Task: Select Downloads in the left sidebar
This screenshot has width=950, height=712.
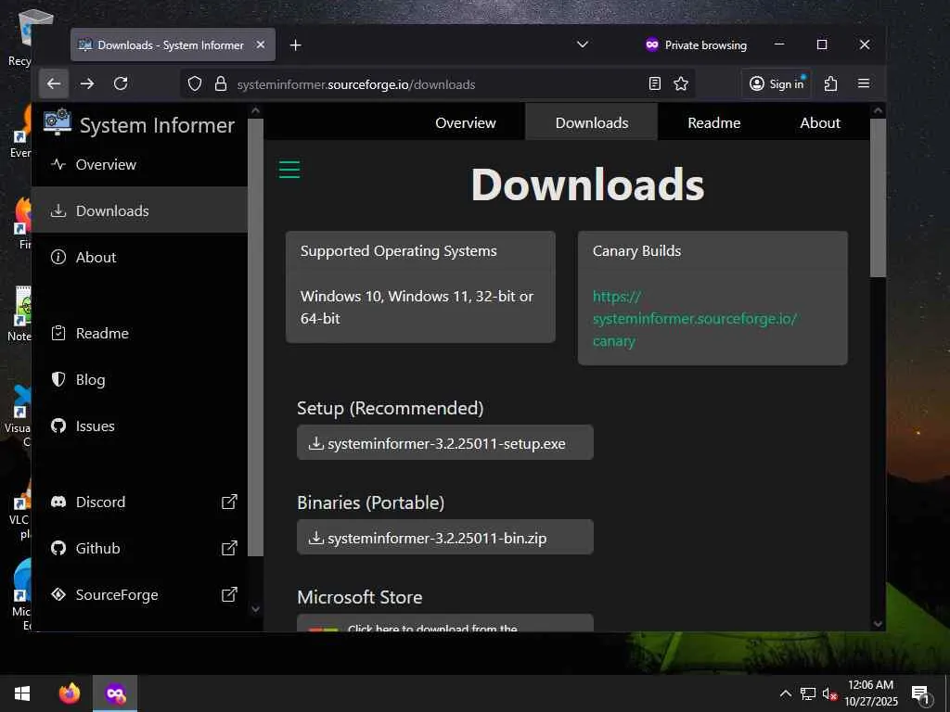Action: coord(139,210)
